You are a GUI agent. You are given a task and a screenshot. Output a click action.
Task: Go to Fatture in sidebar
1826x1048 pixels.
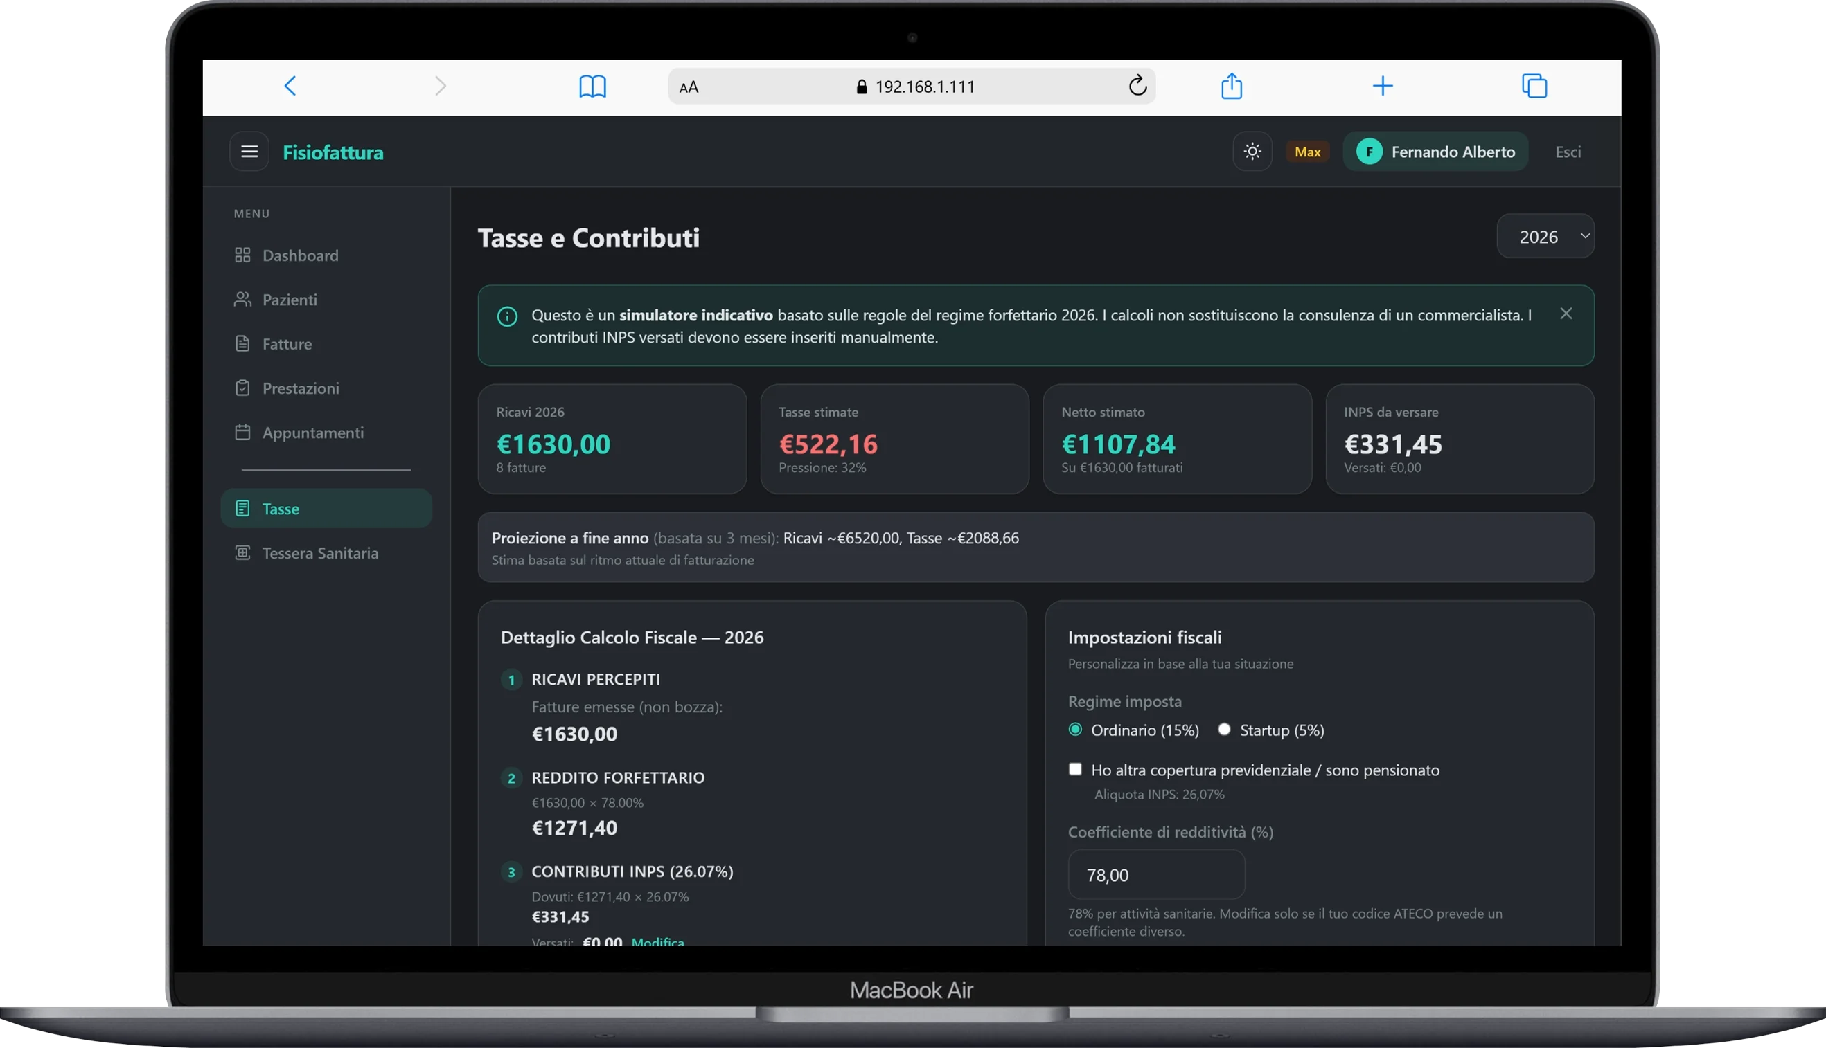(287, 344)
